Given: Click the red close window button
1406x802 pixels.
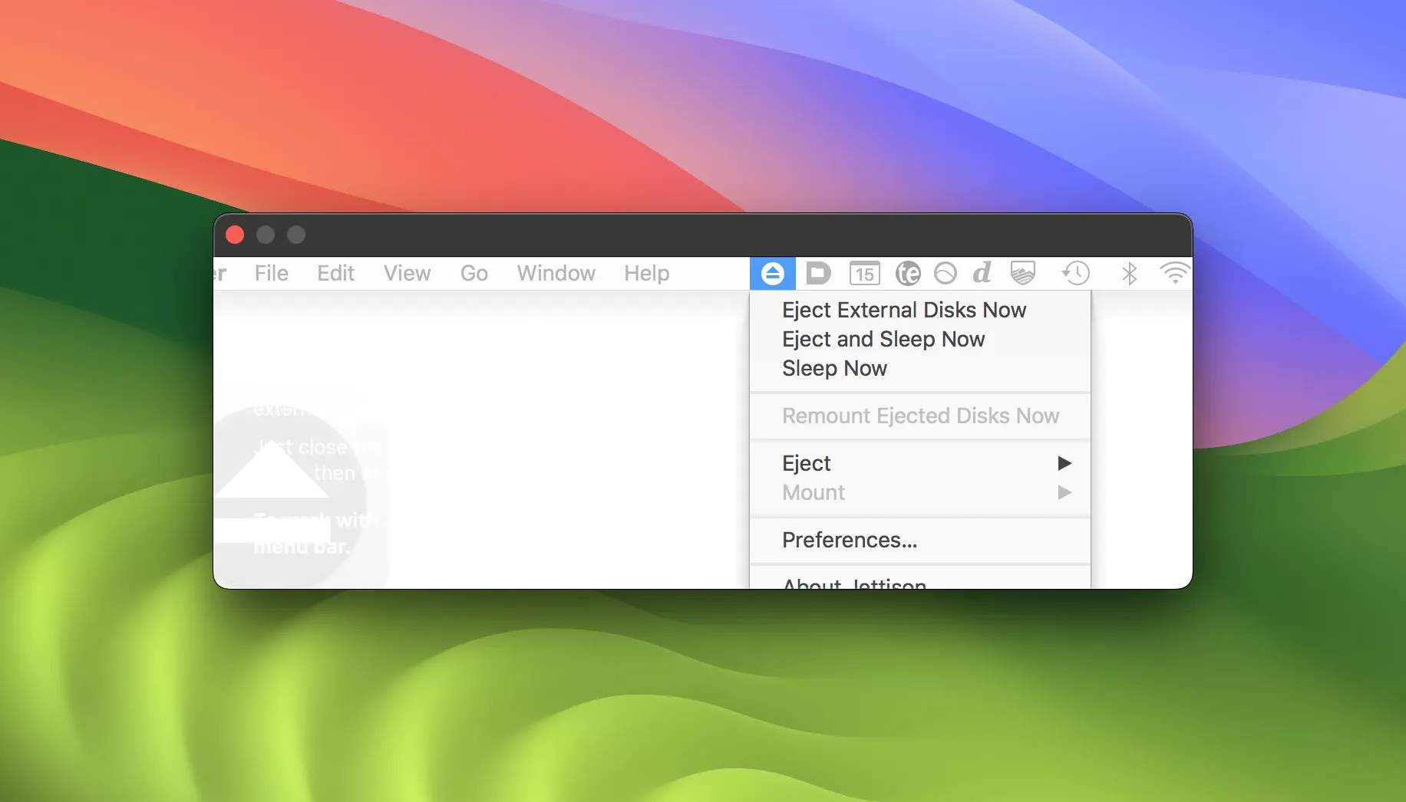Looking at the screenshot, I should click(x=235, y=235).
